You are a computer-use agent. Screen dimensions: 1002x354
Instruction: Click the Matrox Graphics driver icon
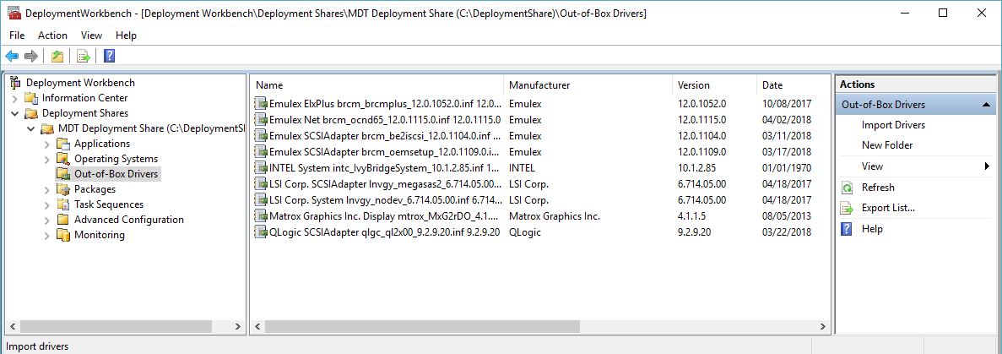[261, 216]
